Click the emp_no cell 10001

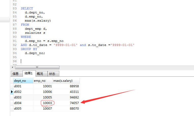[x=43, y=86]
